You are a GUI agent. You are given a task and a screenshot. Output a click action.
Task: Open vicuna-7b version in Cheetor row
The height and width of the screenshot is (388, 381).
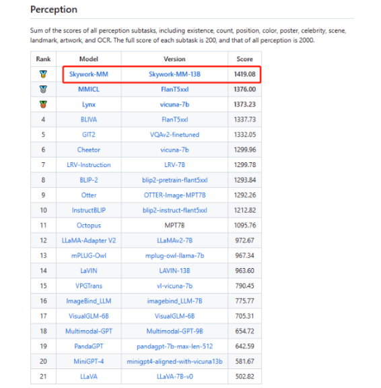(x=174, y=150)
